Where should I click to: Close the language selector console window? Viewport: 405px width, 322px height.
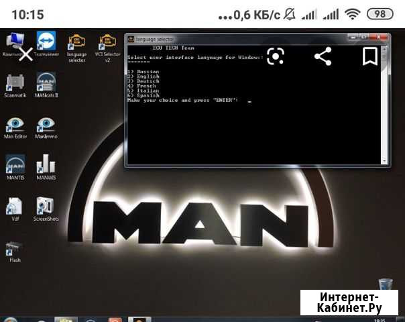pyautogui.click(x=379, y=38)
